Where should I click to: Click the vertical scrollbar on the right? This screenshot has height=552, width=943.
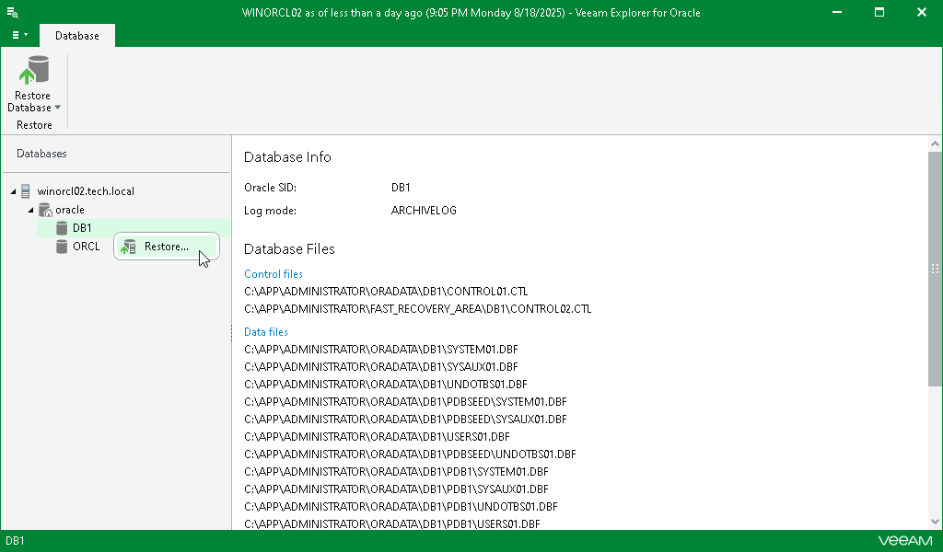tap(935, 267)
